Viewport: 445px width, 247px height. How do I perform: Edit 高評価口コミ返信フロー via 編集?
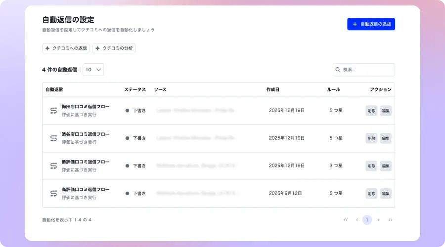tap(386, 194)
